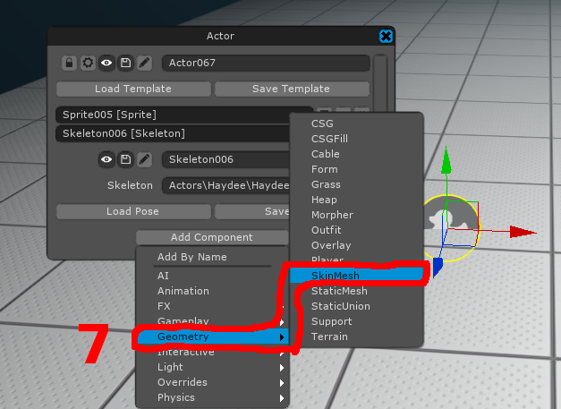Select Heap component option
The width and height of the screenshot is (561, 409).
point(356,200)
